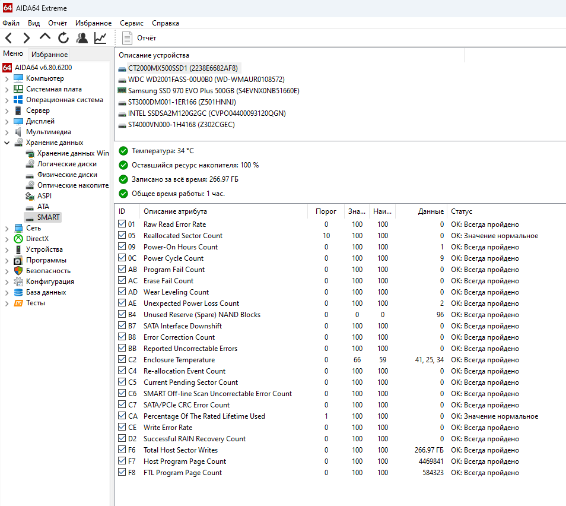Expand the Сеть tree node
This screenshot has height=506, width=566.
point(7,229)
